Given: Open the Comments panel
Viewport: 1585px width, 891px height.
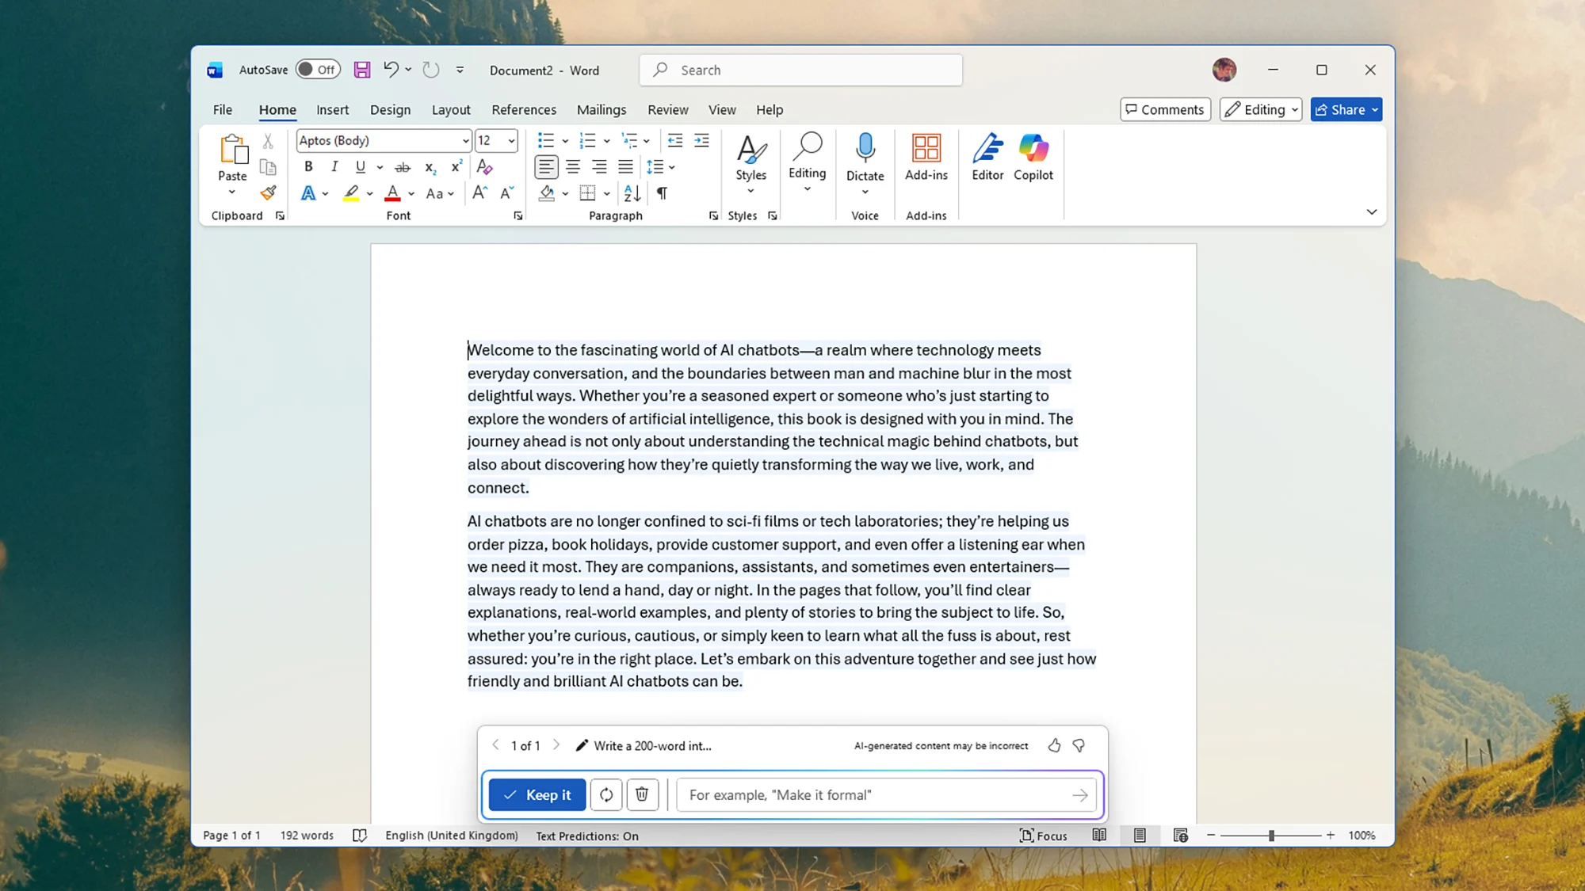Looking at the screenshot, I should pyautogui.click(x=1165, y=109).
